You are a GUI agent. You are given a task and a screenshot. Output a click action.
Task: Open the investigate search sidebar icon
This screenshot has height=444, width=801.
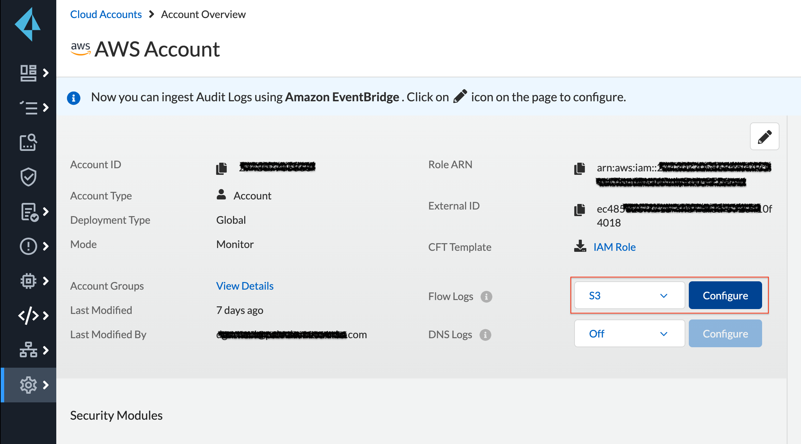28,142
